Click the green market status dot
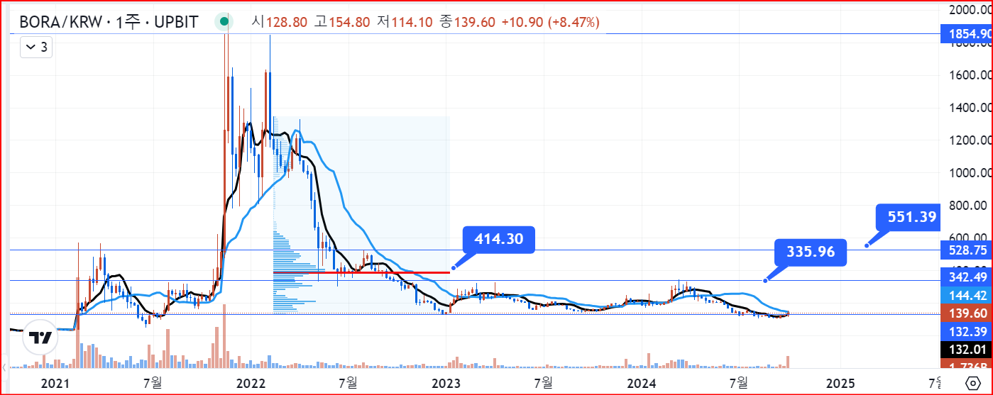Image resolution: width=993 pixels, height=395 pixels. click(224, 22)
